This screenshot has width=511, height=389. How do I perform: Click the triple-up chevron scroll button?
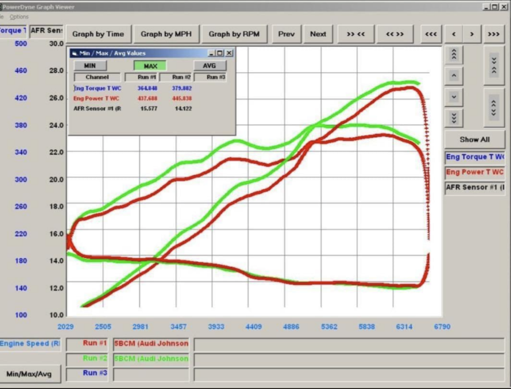coord(454,54)
